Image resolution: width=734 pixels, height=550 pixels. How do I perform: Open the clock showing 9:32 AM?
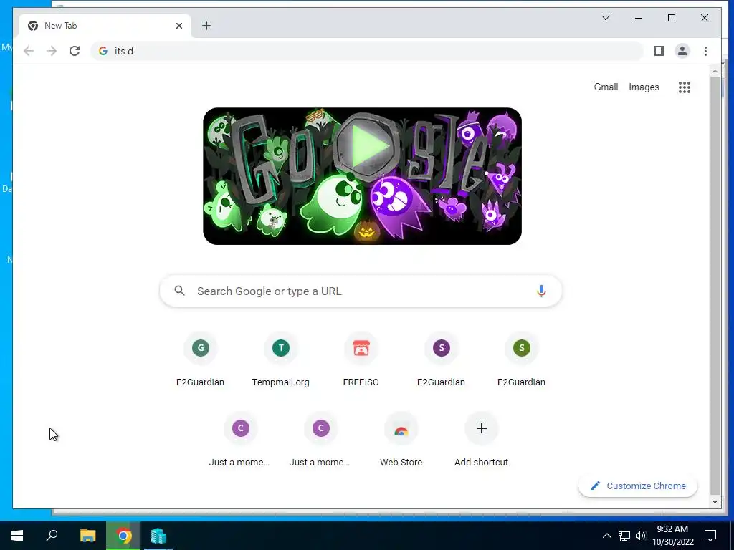point(672,536)
